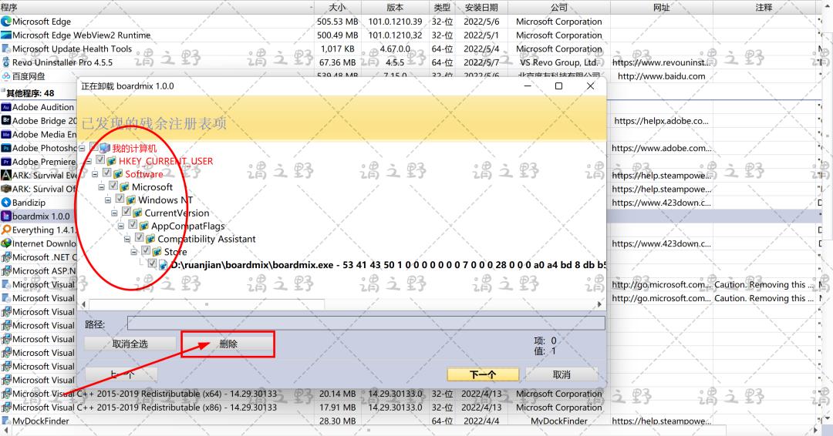
Task: Click the registry tree scrollbar right arrow
Action: tap(599, 304)
